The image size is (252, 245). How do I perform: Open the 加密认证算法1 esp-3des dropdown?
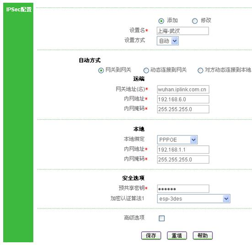pos(193,198)
